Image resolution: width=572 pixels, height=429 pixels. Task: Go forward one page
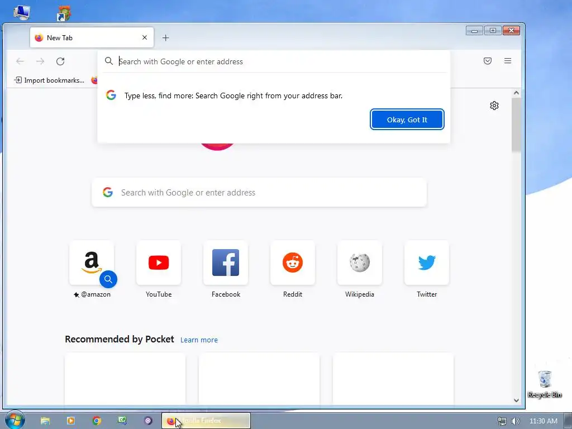(x=40, y=61)
